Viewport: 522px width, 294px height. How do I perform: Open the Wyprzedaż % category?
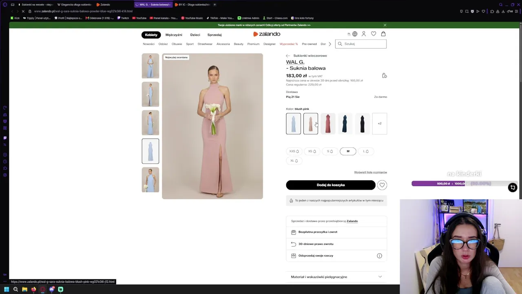(x=289, y=44)
